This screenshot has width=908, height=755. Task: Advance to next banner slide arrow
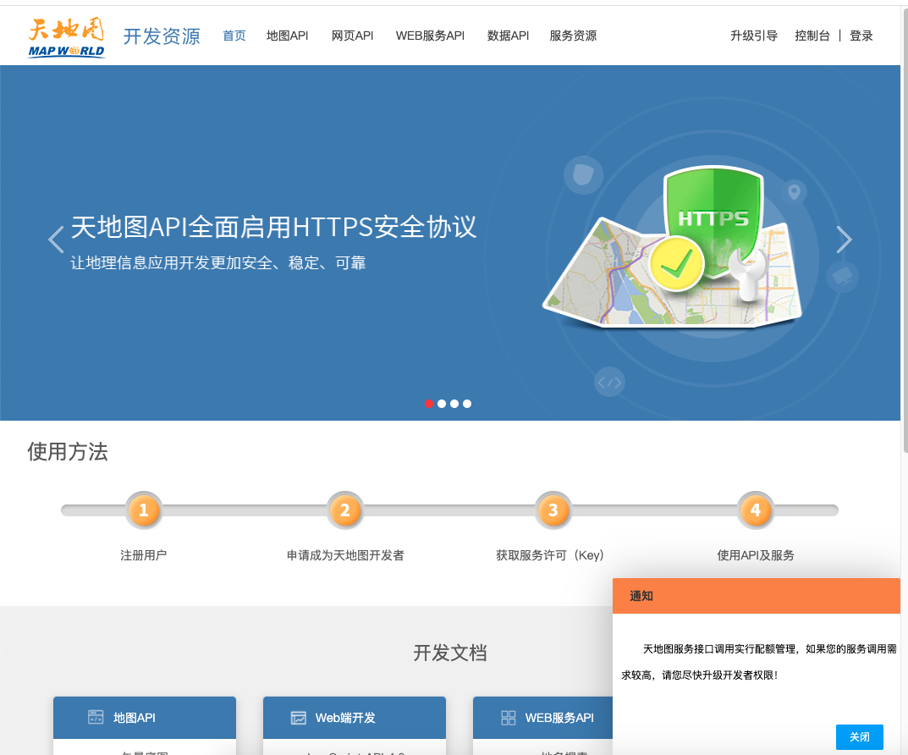tap(844, 240)
